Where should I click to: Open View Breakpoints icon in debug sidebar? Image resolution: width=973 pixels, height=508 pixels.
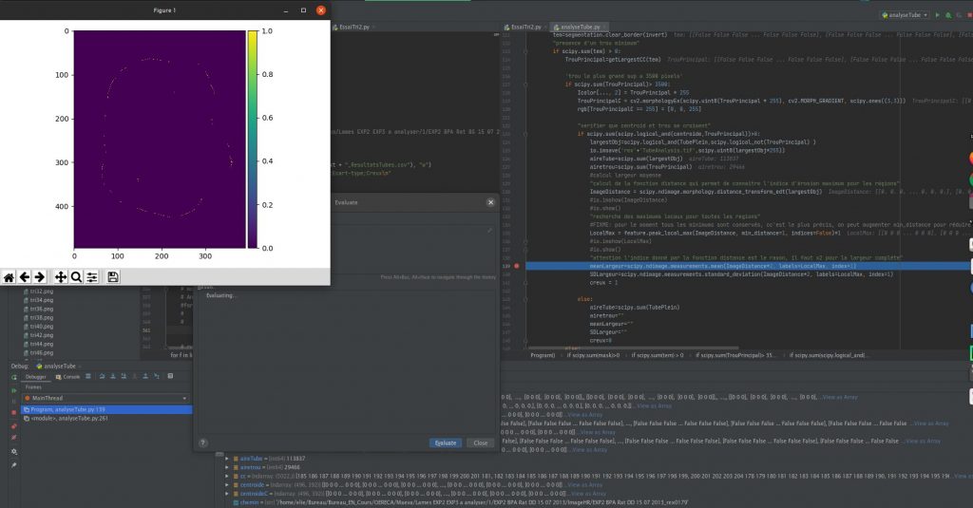click(x=13, y=426)
